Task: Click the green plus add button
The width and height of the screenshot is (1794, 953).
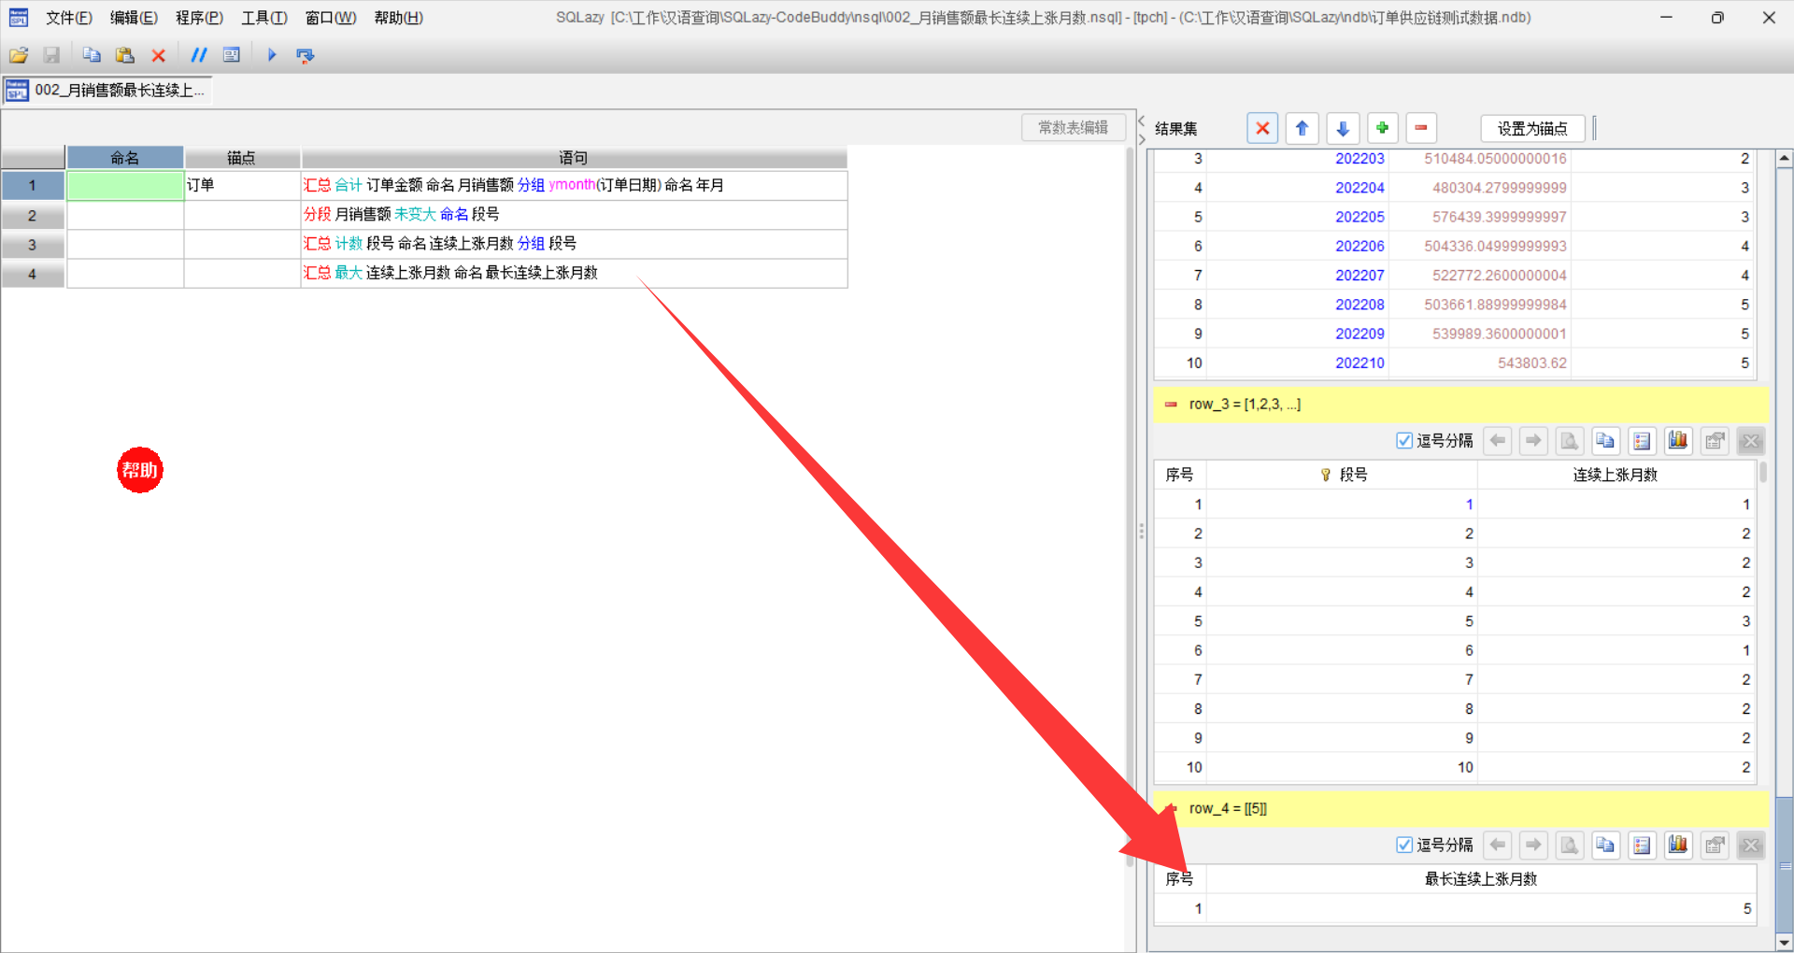Action: 1382,128
